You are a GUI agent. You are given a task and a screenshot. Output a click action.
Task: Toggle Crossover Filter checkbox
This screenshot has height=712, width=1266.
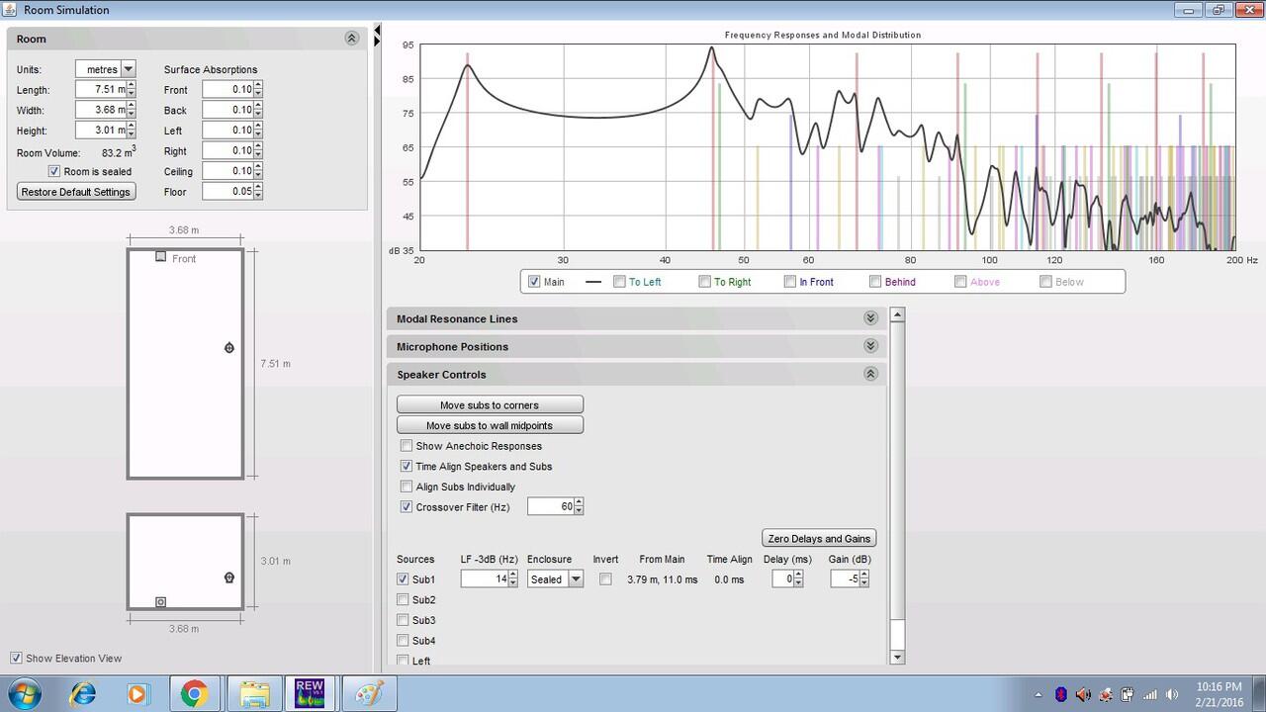pos(407,506)
